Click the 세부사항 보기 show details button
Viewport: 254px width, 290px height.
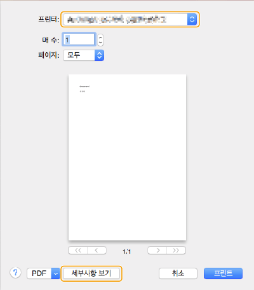[x=91, y=273]
